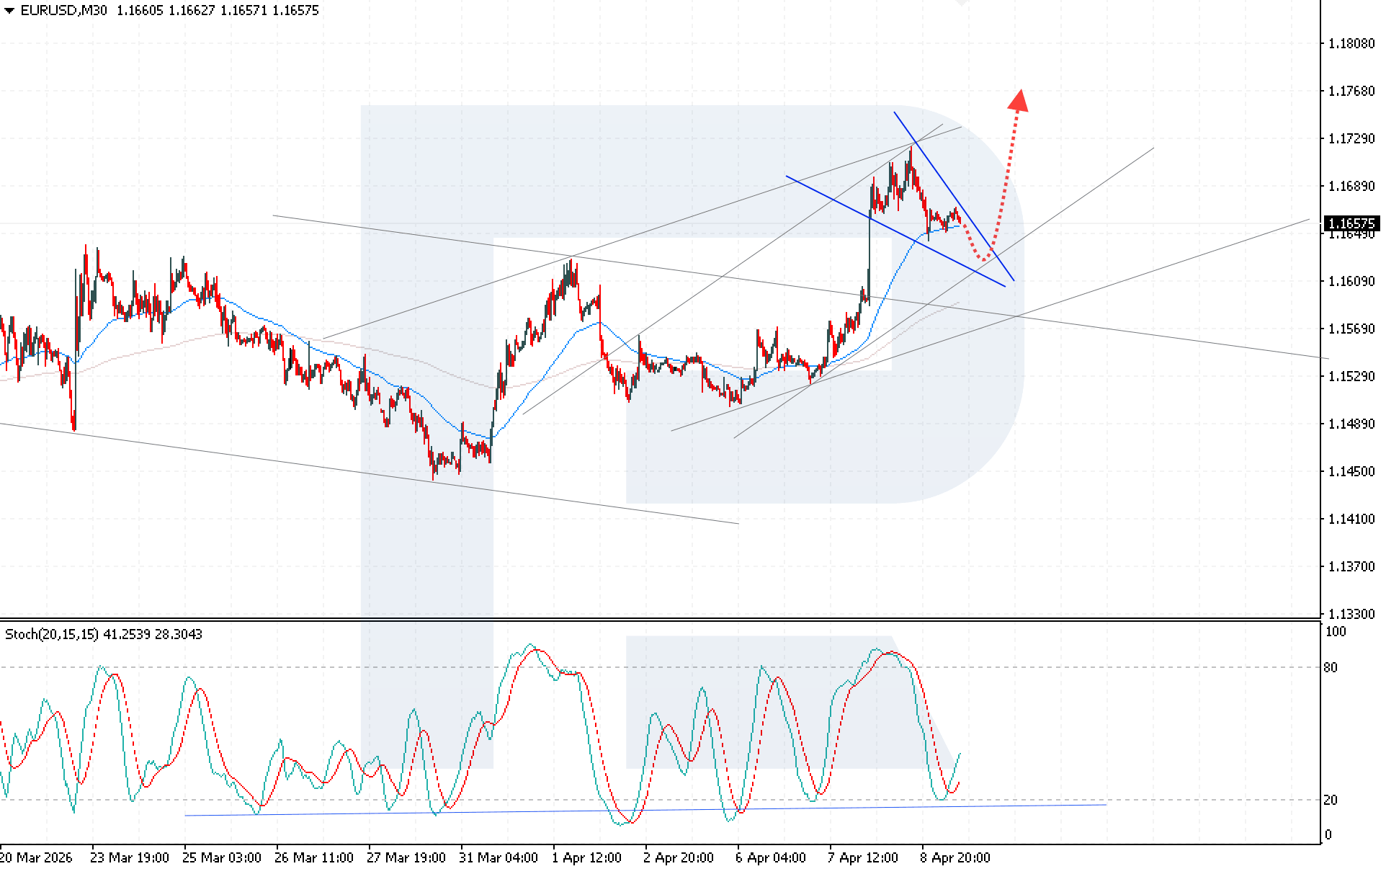Click the 2 Apr 20:00 time label
1386x874 pixels.
(x=679, y=857)
